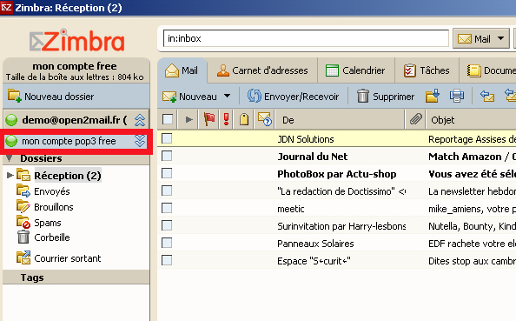
Task: Sort by the red flag column header
Action: click(209, 119)
